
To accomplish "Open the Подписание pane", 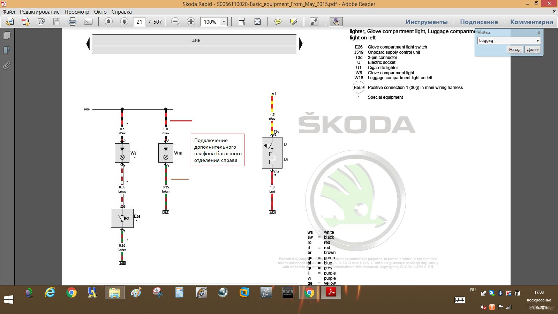I will pos(479,22).
